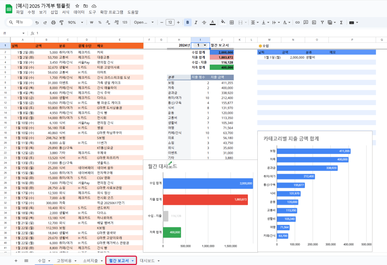
Task: Expand the font family dropdown
Action: (144, 22)
